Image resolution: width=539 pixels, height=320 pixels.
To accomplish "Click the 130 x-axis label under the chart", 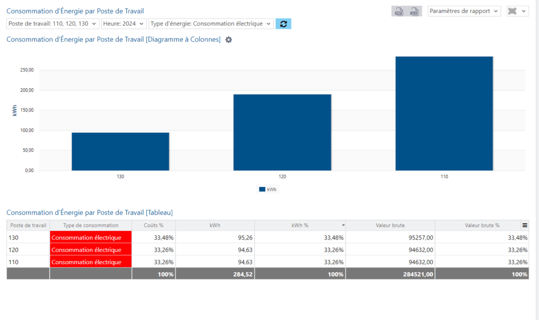I will pos(121,177).
